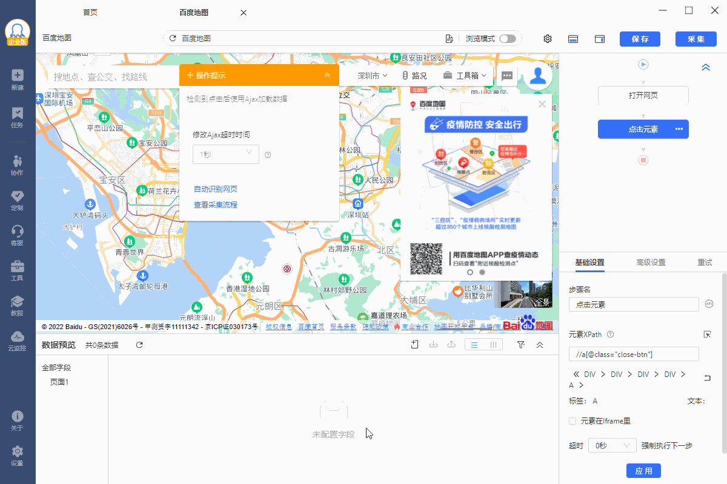This screenshot has height=484, width=727.
Task: Click the 查看采集流程 link
Action: click(x=216, y=205)
